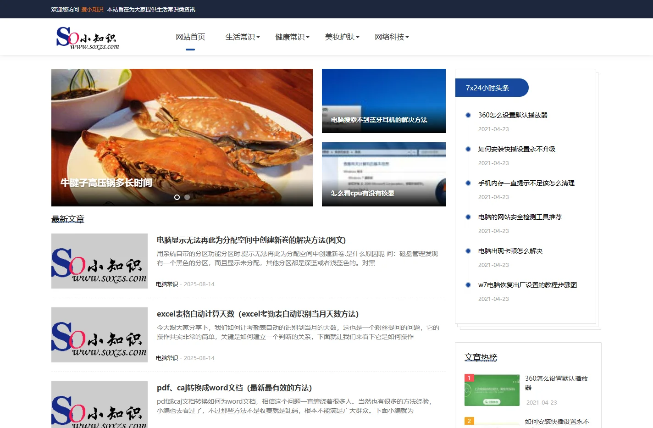This screenshot has width=653, height=428.
Task: Click date 2025-08-14 under 创建新卷 article
Action: 199,284
